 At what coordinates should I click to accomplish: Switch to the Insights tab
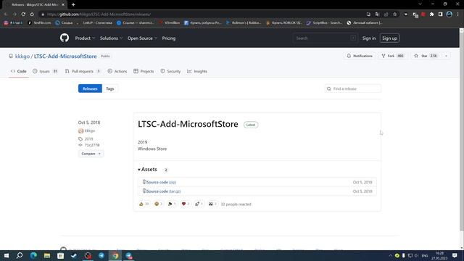(x=197, y=71)
